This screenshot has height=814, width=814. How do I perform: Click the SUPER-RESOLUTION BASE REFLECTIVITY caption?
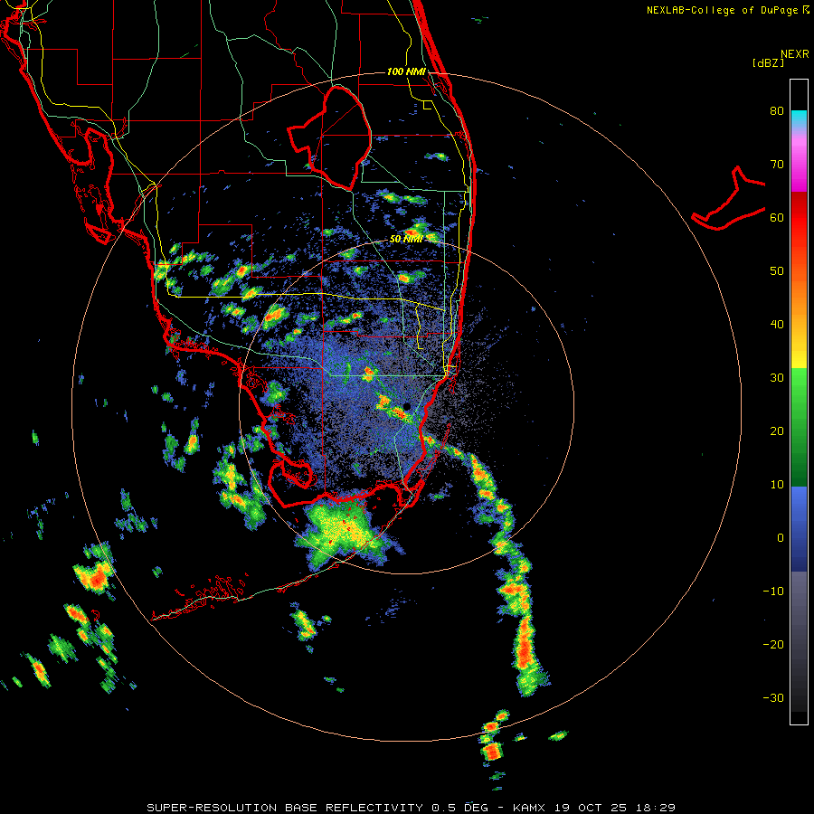[x=285, y=808]
